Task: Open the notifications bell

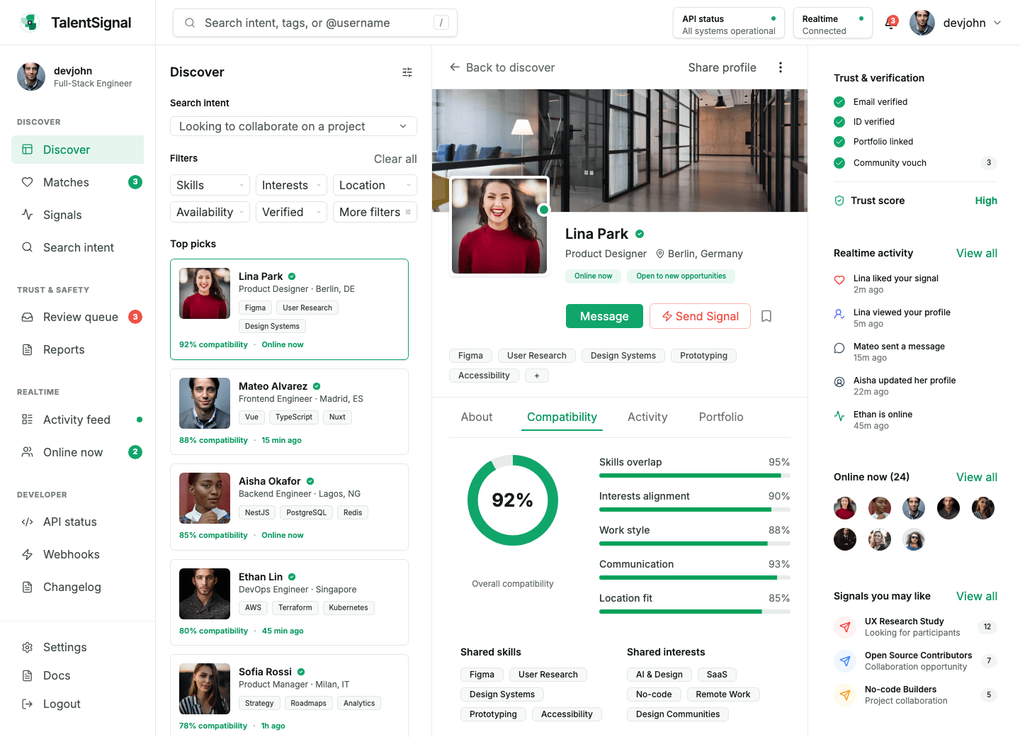Action: [890, 23]
